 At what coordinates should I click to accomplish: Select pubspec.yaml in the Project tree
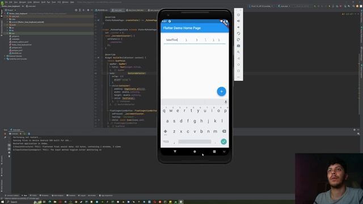[x=16, y=50]
